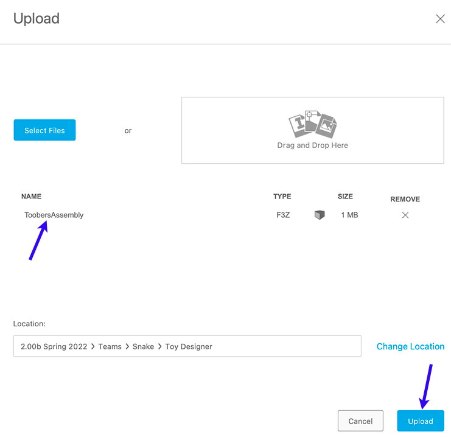Click the Select Files button
The image size is (451, 437).
coord(44,130)
